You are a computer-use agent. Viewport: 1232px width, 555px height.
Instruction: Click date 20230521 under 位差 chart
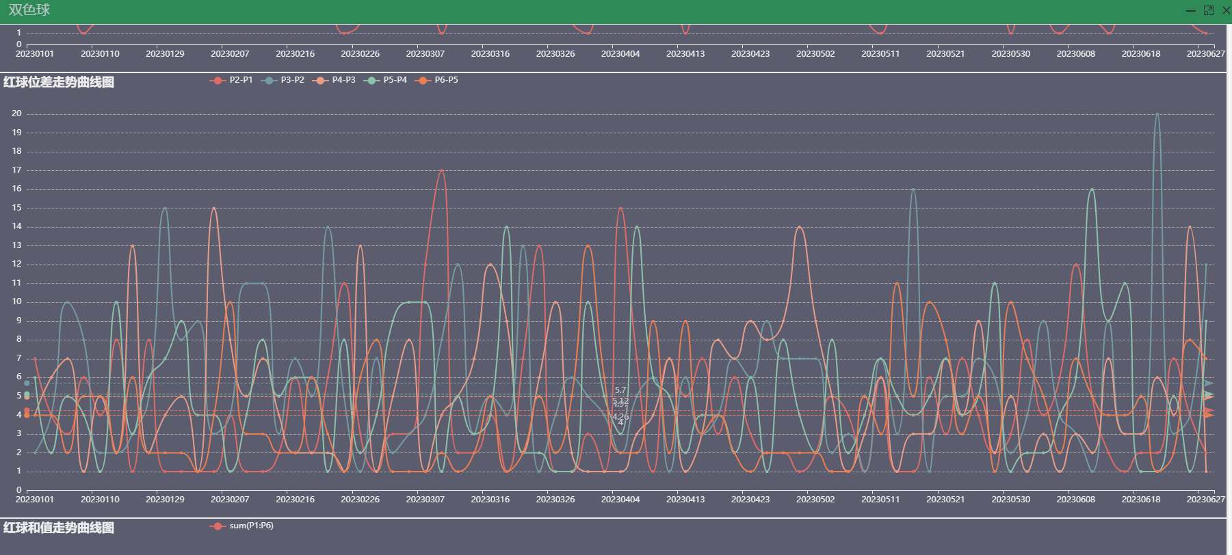[945, 500]
